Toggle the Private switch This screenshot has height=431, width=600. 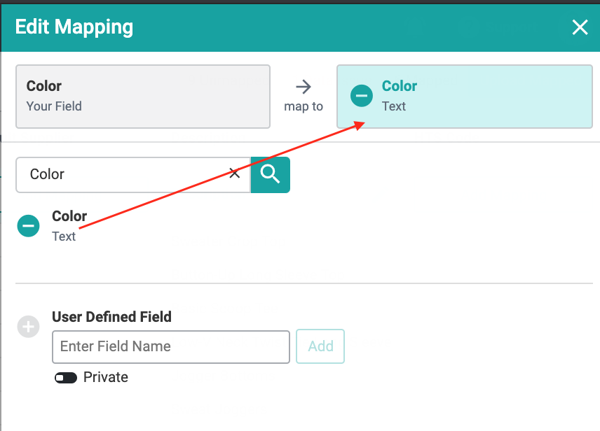[x=66, y=378]
